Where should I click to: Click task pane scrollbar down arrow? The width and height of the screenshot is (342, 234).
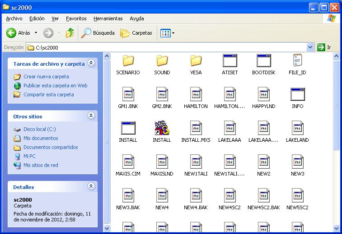click(x=107, y=228)
